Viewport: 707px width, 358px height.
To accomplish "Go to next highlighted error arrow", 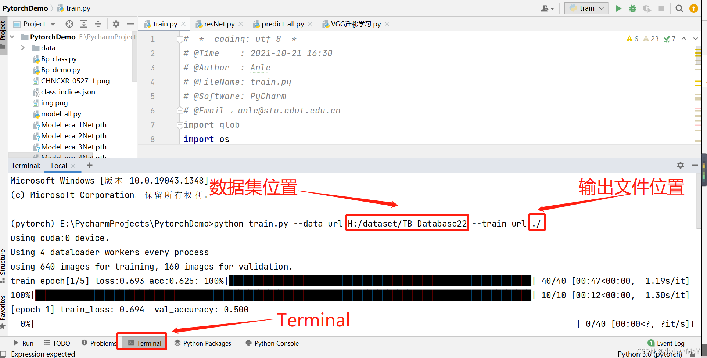I will tap(696, 39).
